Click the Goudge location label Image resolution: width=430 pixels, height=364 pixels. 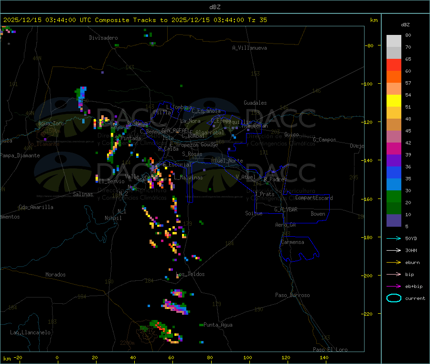[209, 144]
